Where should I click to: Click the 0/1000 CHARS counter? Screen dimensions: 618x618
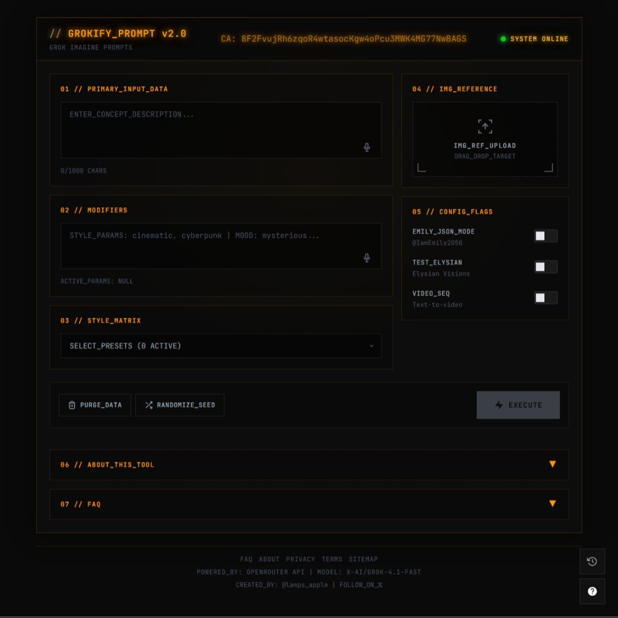pos(83,171)
